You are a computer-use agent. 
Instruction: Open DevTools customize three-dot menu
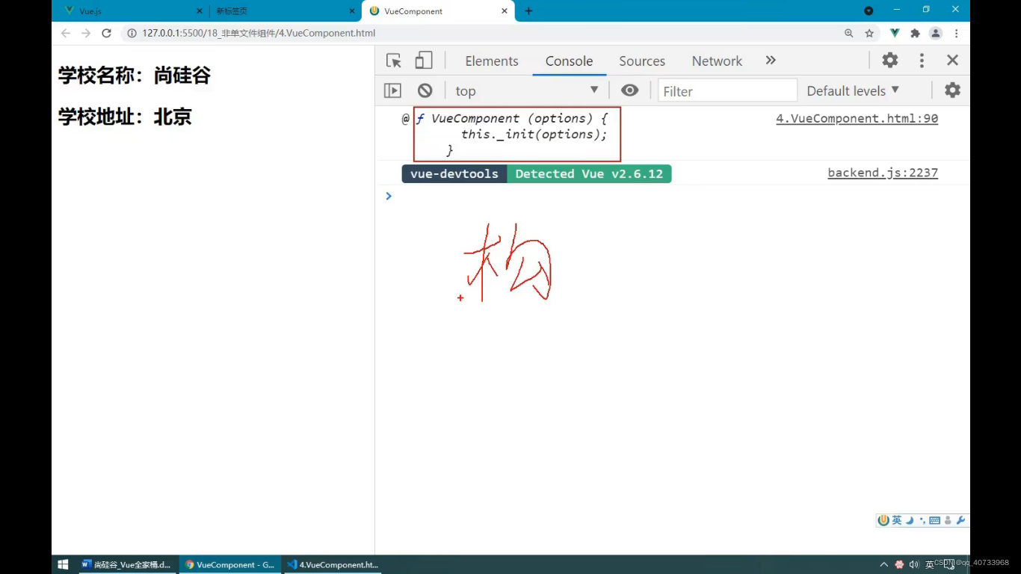point(922,61)
